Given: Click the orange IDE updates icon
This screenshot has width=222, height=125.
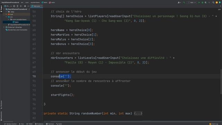Looking at the screenshot, I should (x=216, y=2).
